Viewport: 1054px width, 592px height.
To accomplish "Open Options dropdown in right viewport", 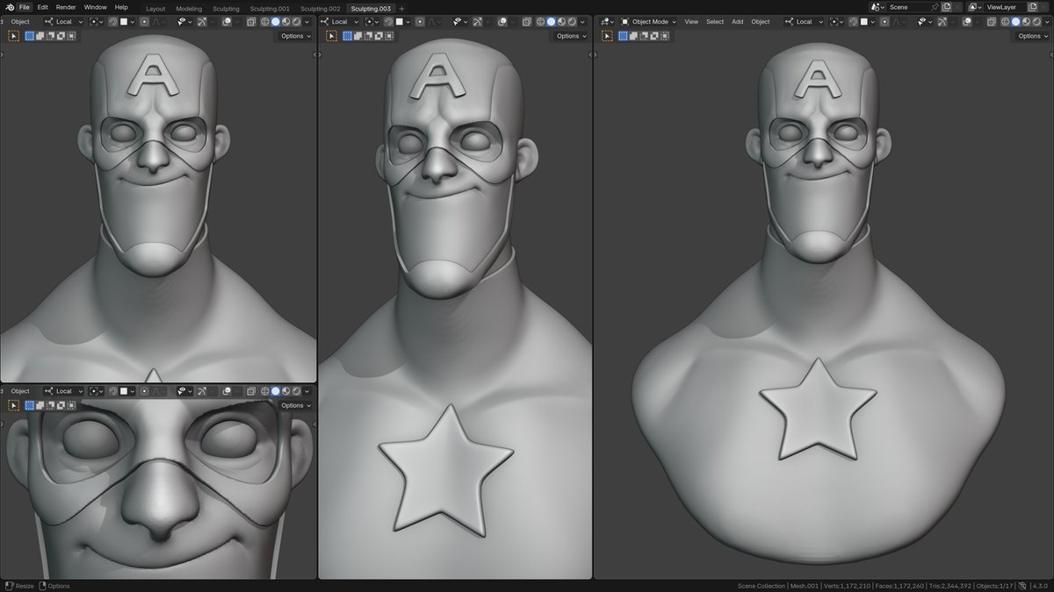I will click(1034, 36).
